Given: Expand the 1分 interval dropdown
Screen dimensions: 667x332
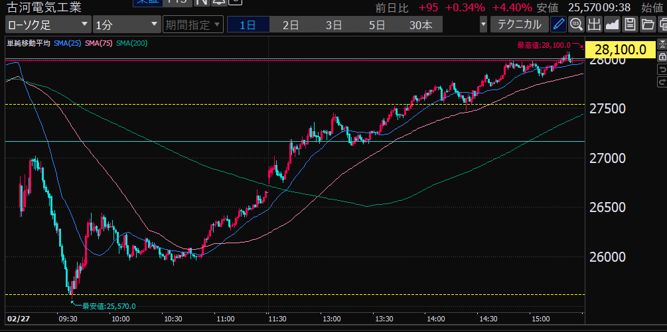Looking at the screenshot, I should point(127,25).
